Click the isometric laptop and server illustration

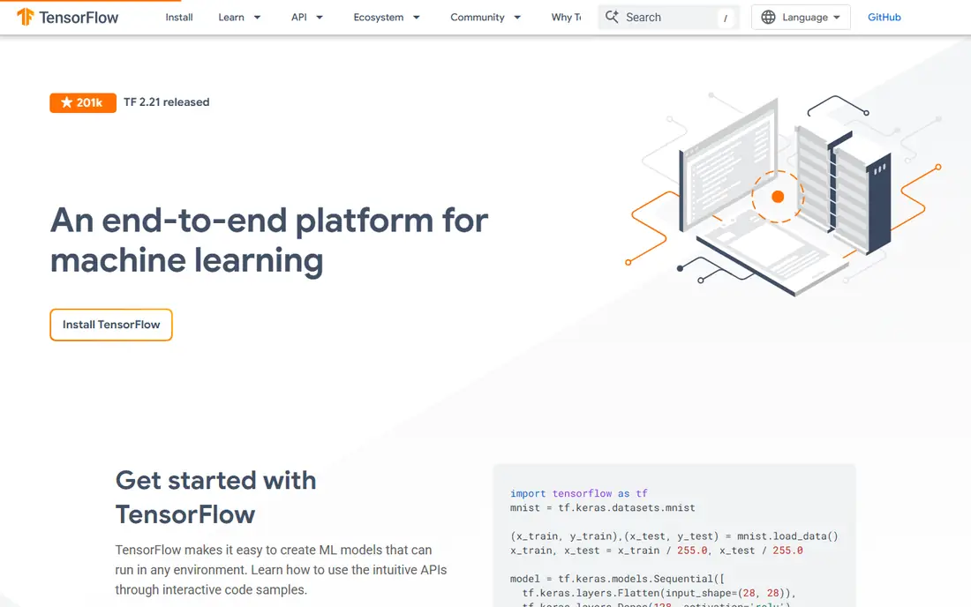(783, 195)
